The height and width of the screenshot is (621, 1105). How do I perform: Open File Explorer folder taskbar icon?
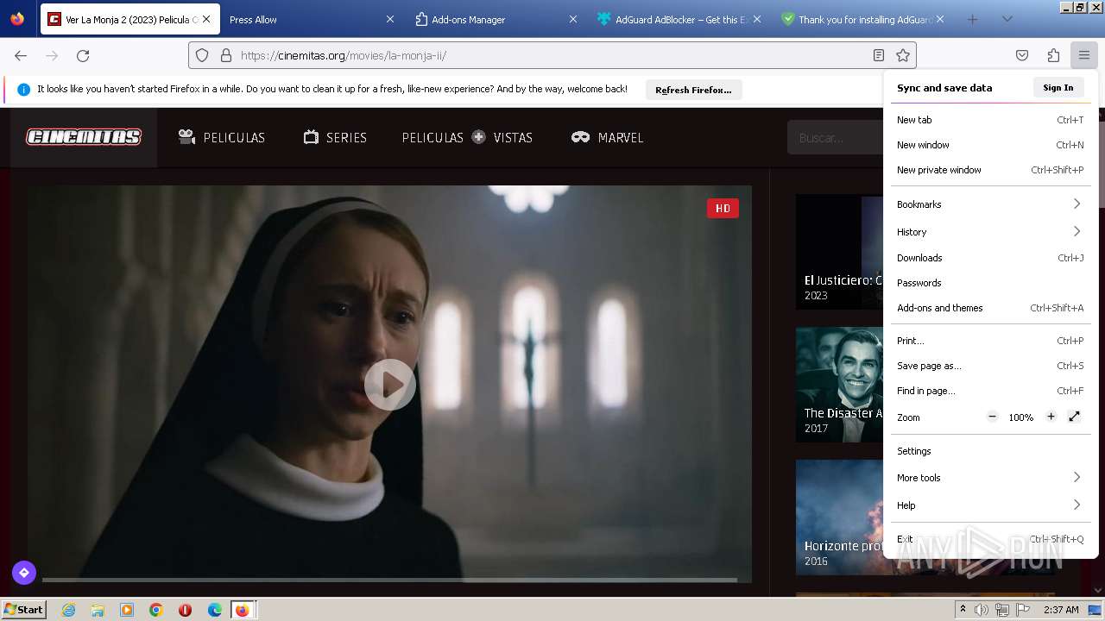click(x=98, y=610)
